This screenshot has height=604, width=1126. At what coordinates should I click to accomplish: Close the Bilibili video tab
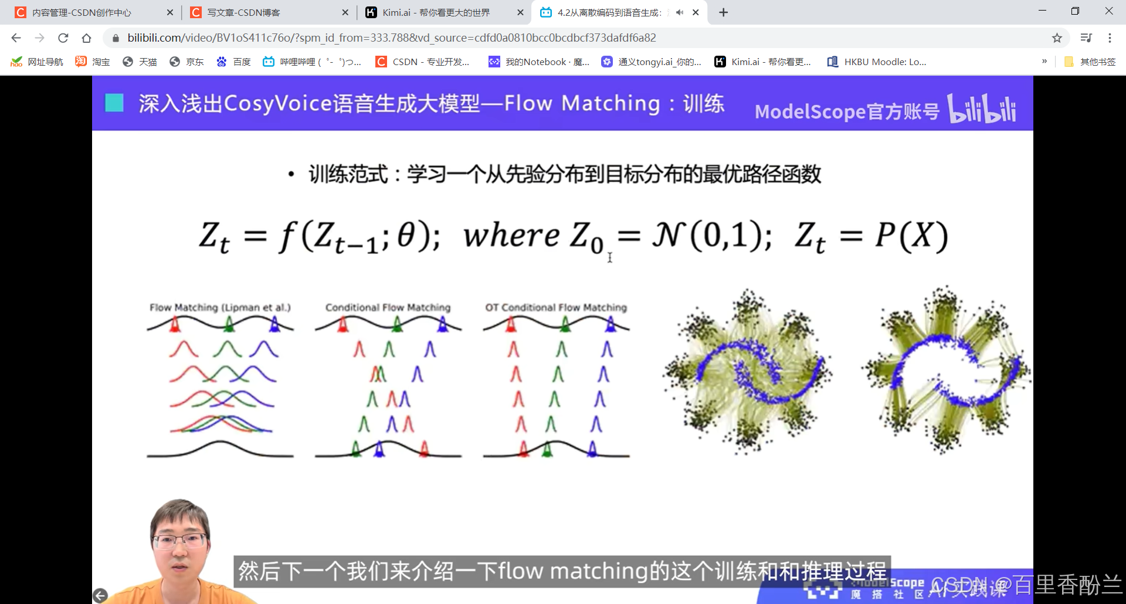pyautogui.click(x=696, y=12)
